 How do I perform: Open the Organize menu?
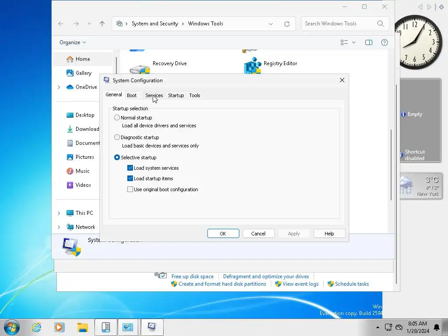tap(73, 42)
